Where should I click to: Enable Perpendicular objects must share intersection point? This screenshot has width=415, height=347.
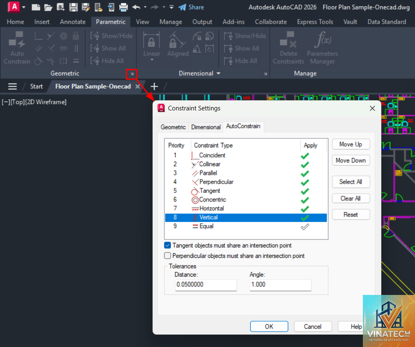[168, 255]
